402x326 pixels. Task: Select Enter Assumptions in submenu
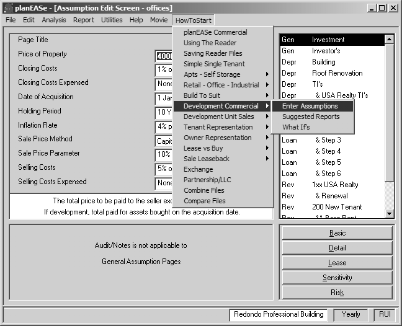pos(313,106)
